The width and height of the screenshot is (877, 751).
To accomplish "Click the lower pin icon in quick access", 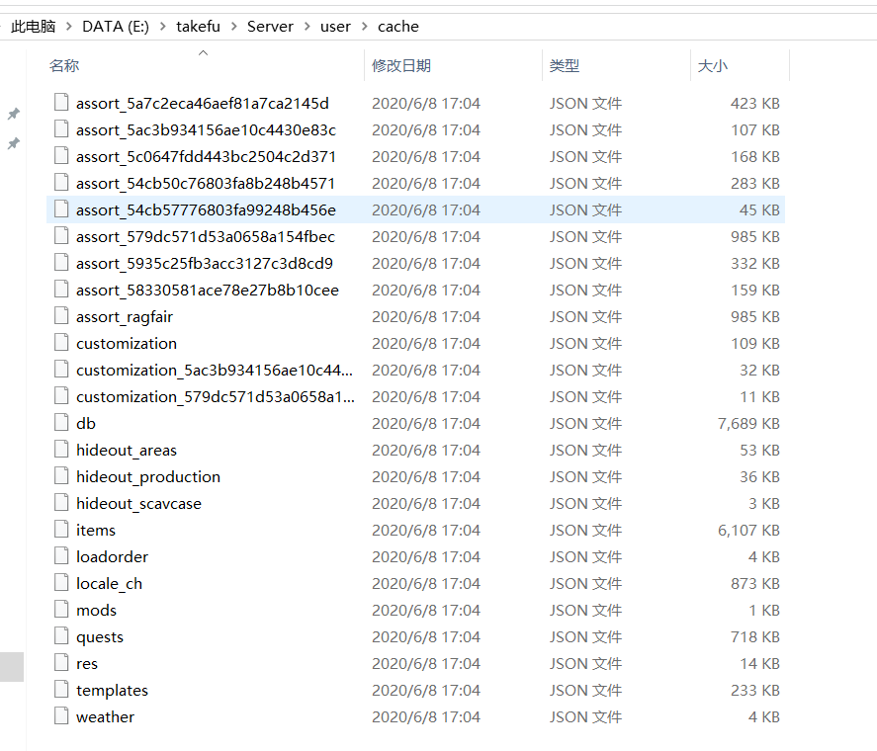I will pos(14,143).
